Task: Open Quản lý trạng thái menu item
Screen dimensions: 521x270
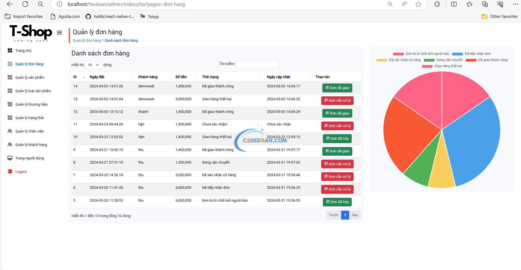Action: [29, 118]
